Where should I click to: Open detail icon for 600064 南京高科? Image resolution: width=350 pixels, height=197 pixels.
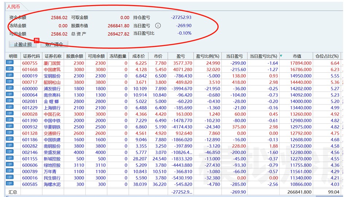pyautogui.click(x=9, y=94)
